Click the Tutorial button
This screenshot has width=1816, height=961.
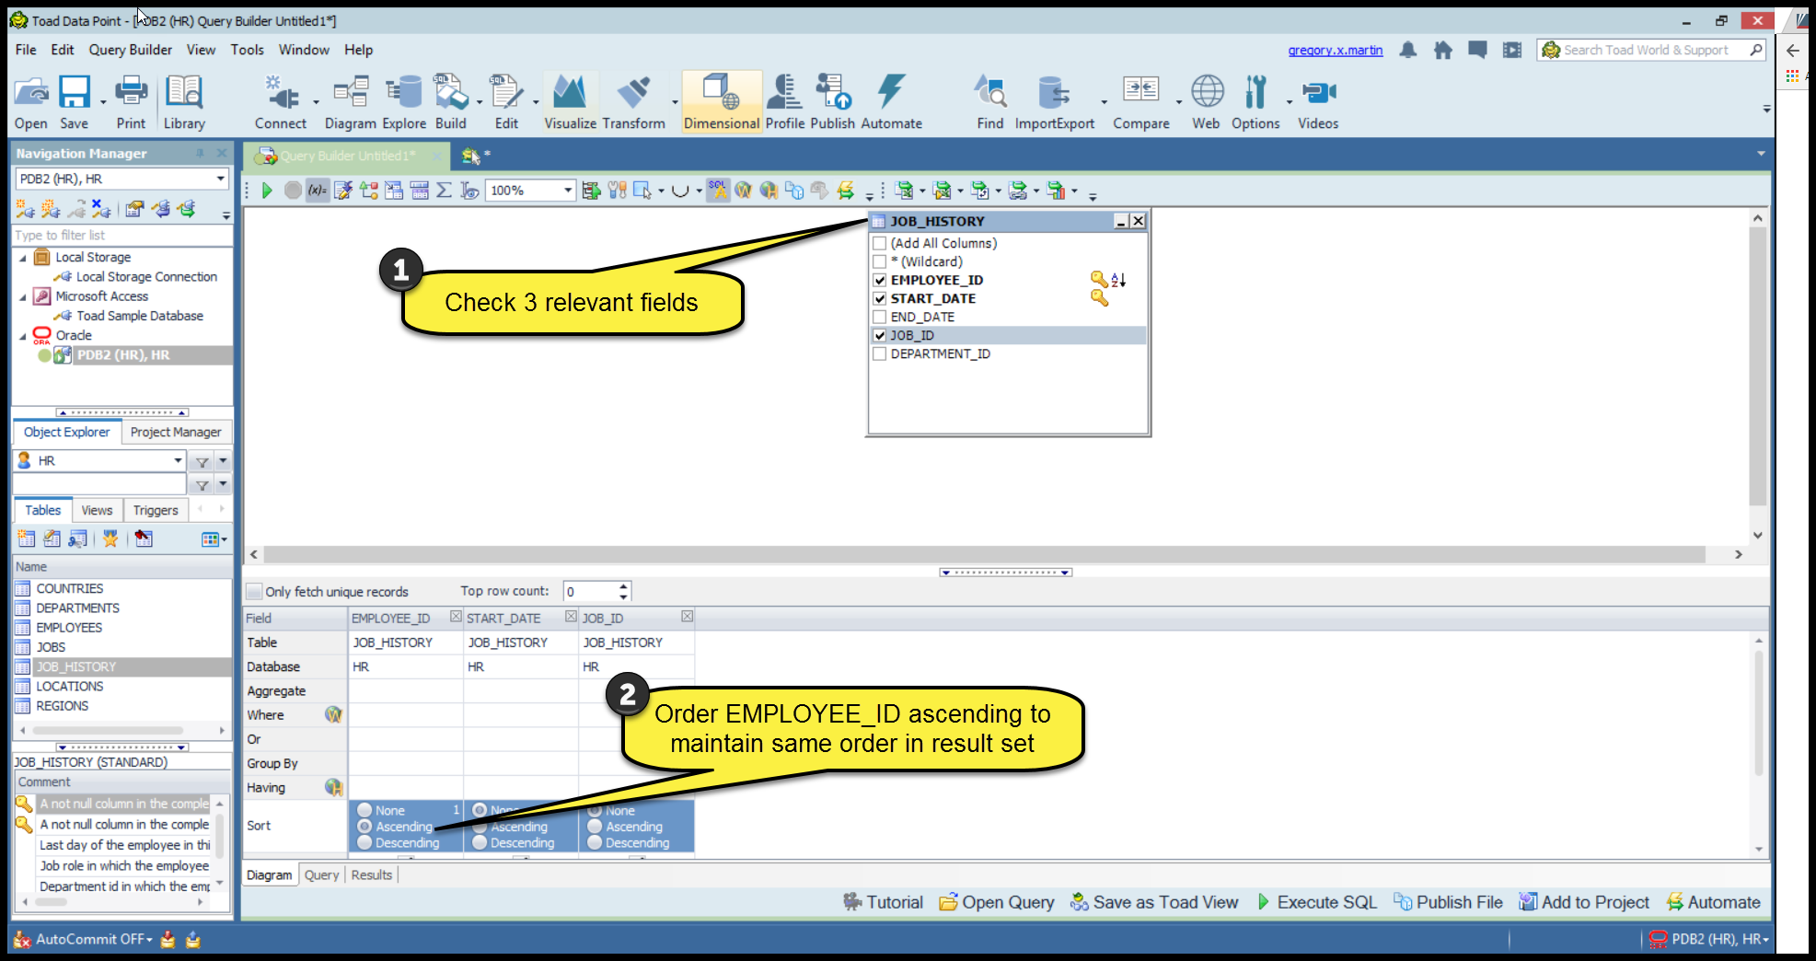pos(883,902)
